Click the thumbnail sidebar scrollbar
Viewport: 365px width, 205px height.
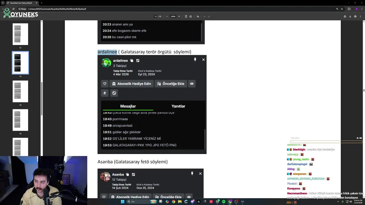tap(42, 98)
